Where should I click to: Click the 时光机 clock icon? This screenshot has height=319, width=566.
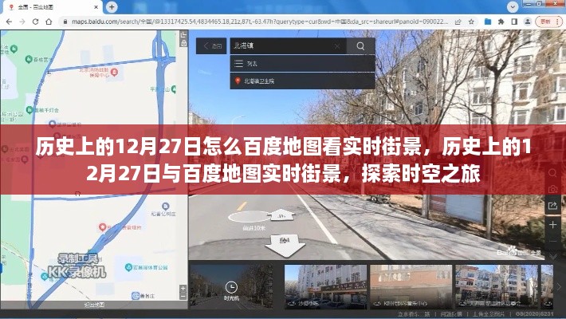(x=231, y=287)
